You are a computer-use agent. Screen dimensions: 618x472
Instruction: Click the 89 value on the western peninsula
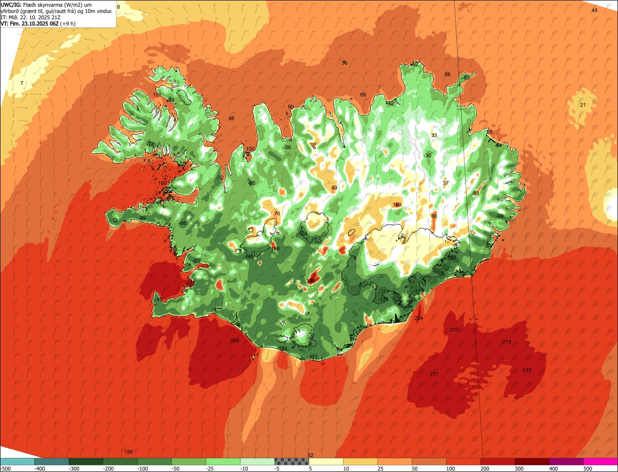(142, 219)
